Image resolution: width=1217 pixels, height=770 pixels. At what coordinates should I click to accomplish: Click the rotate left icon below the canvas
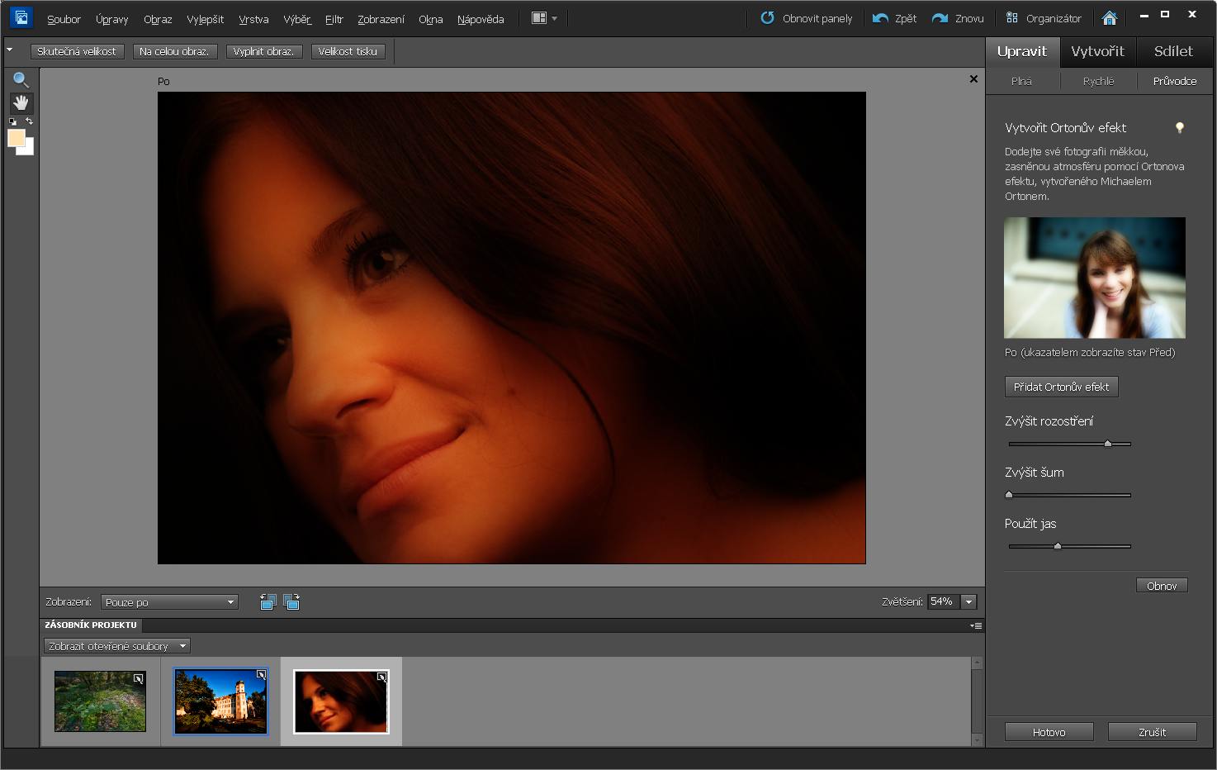pos(268,602)
